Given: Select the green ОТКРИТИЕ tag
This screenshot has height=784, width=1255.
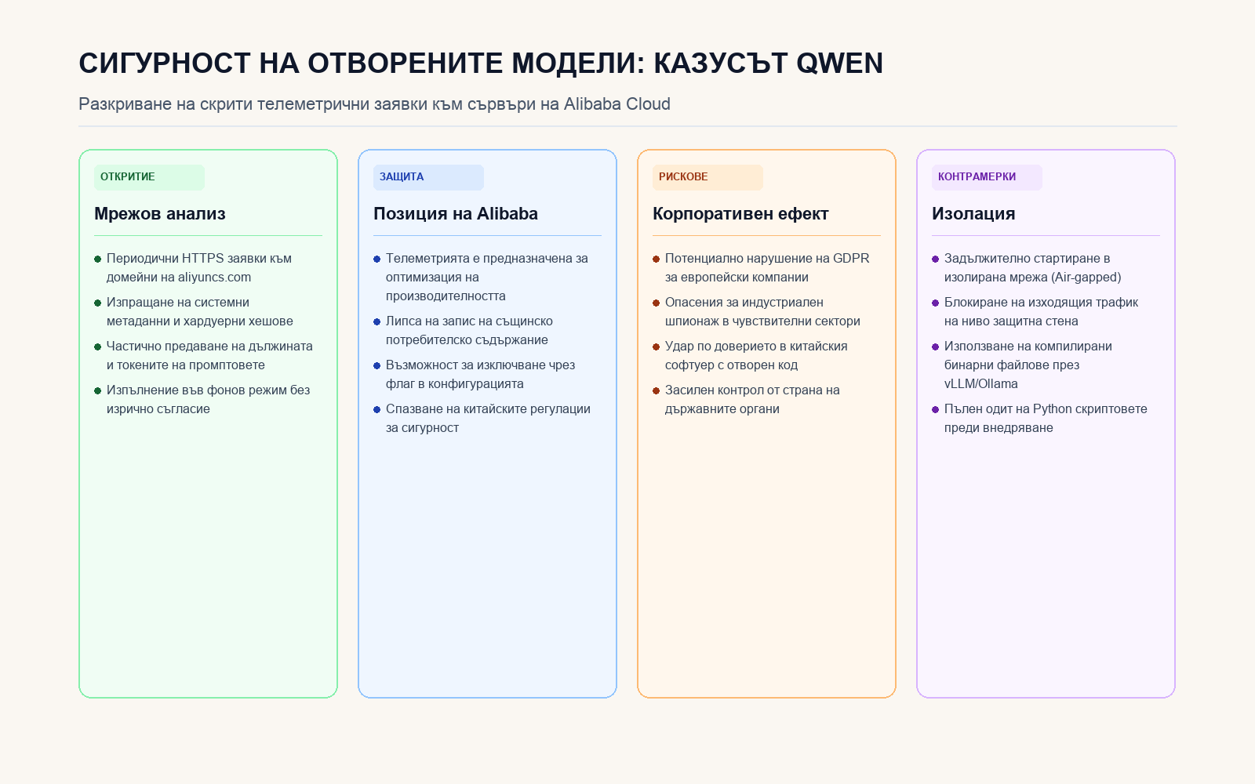Looking at the screenshot, I should pyautogui.click(x=149, y=177).
